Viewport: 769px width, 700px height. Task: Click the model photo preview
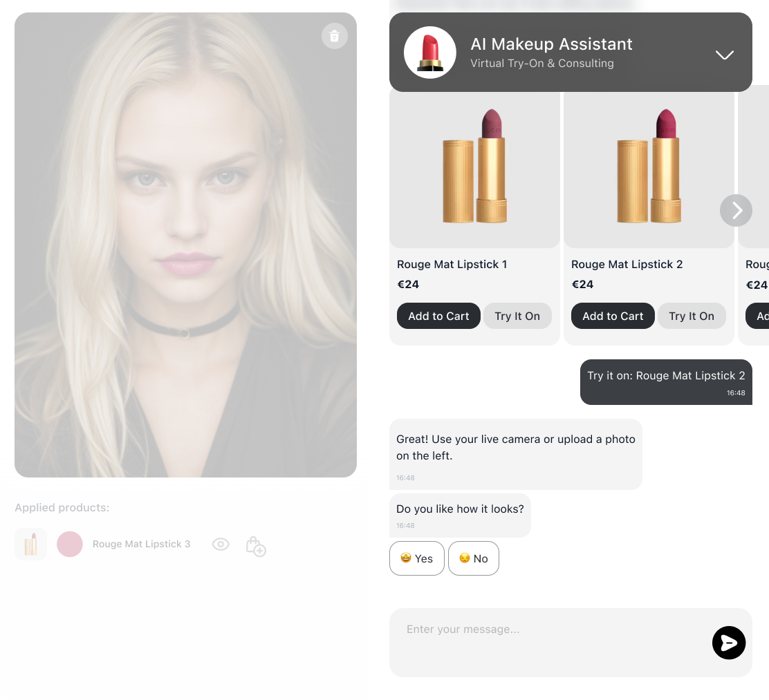click(x=185, y=245)
